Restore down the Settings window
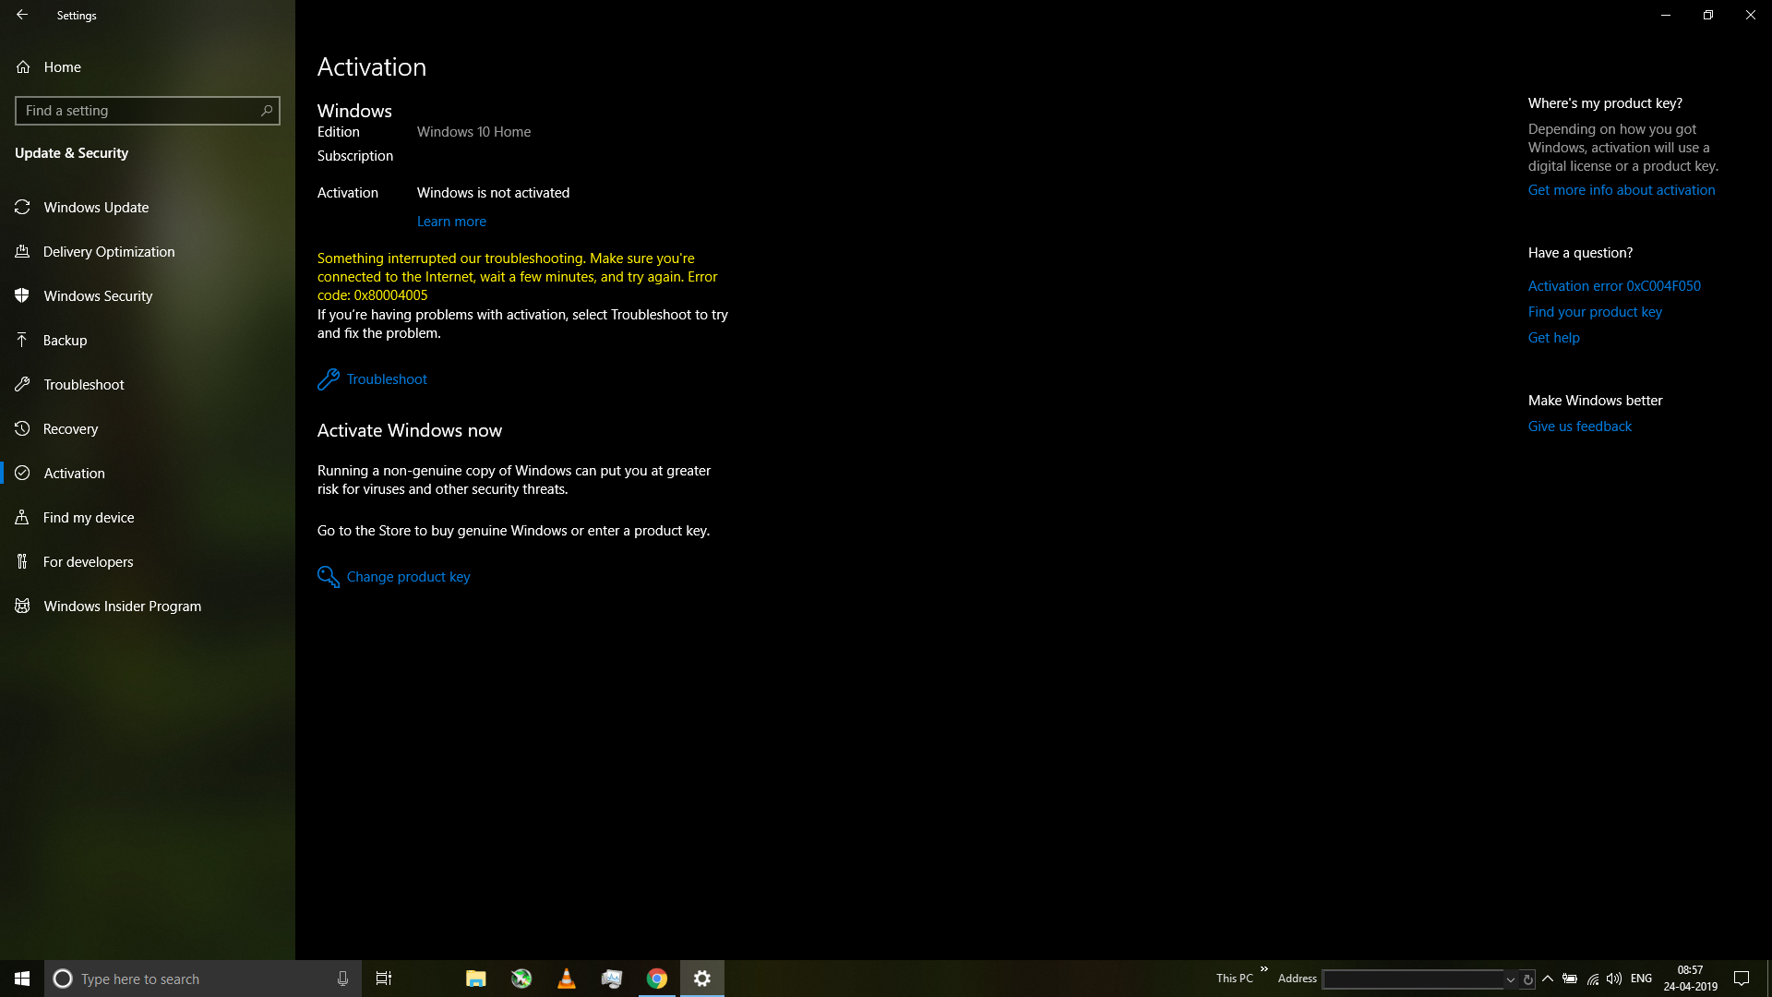The image size is (1772, 997). pyautogui.click(x=1708, y=15)
